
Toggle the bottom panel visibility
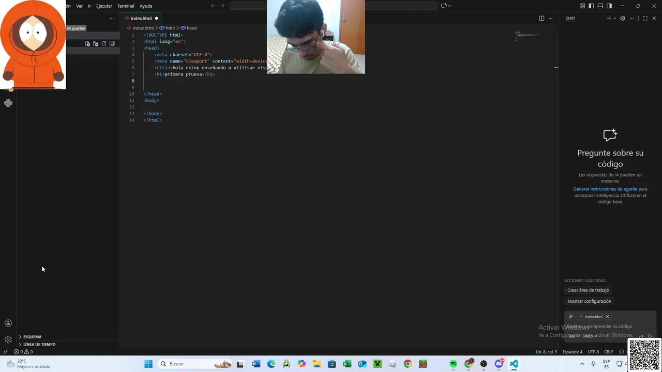(x=600, y=6)
